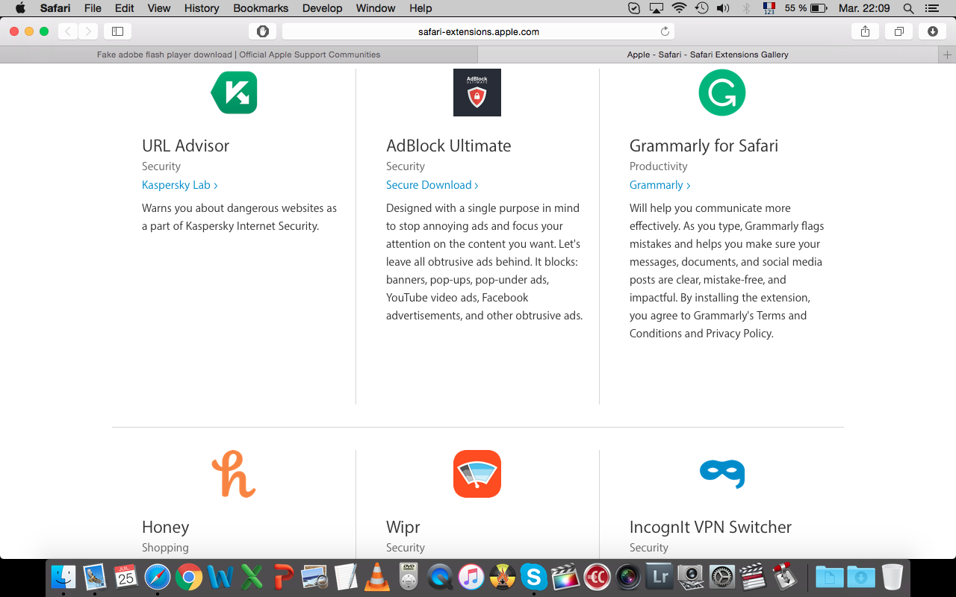
Task: Launch Lightroom from the Dock
Action: [659, 577]
